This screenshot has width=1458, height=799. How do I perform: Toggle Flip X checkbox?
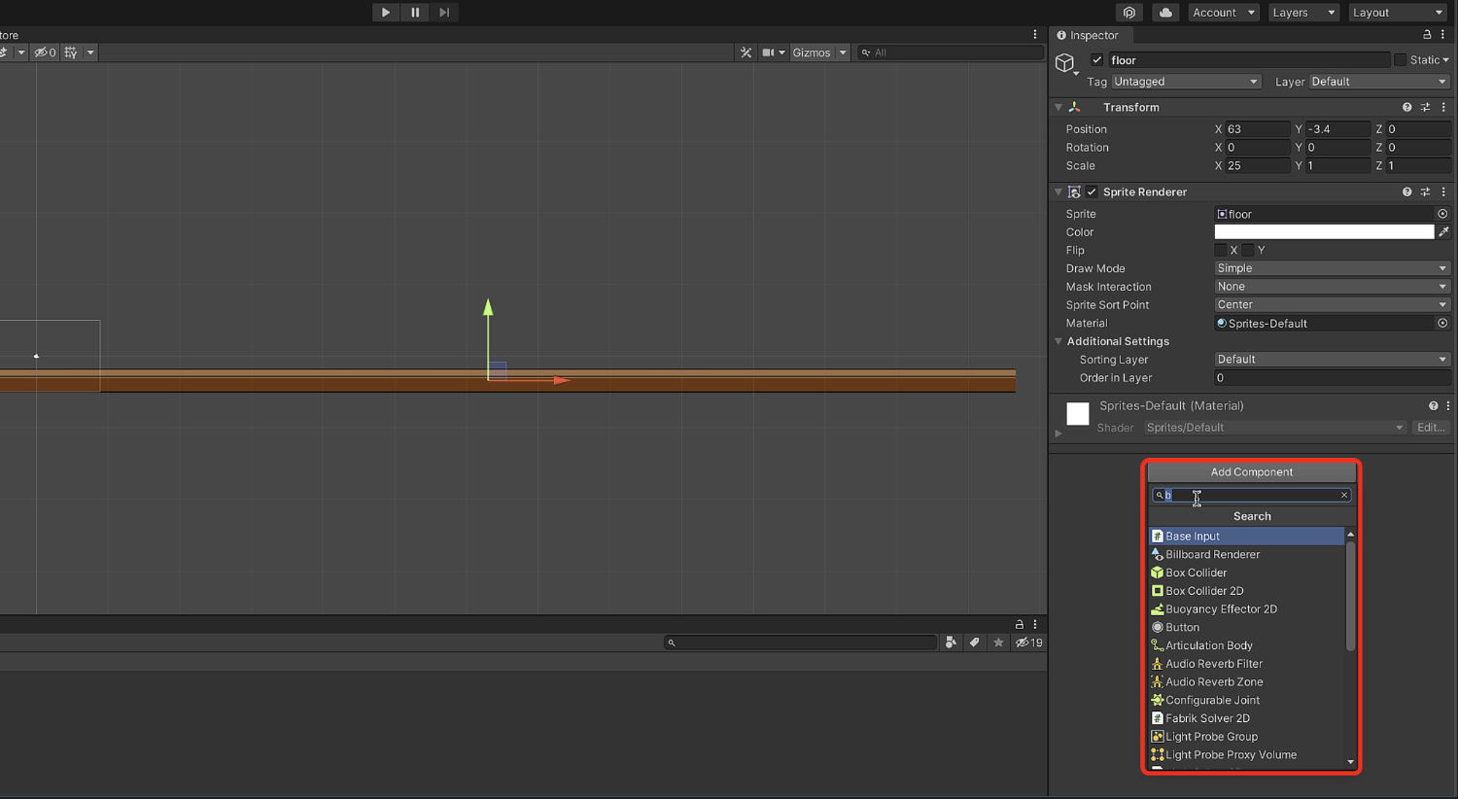(1221, 251)
